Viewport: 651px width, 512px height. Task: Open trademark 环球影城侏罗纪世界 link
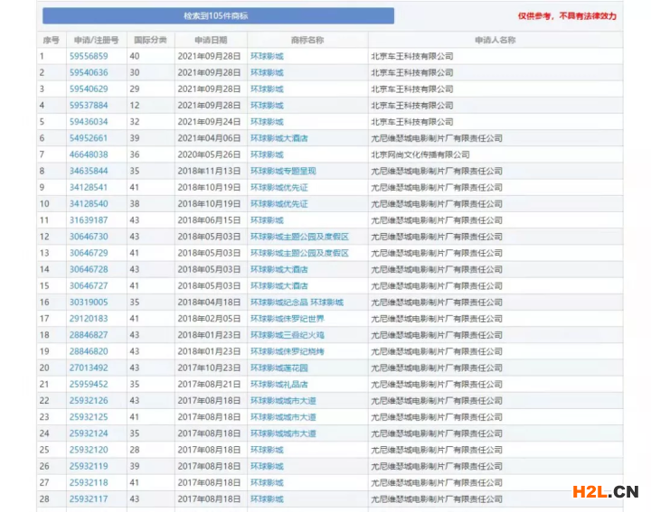click(x=288, y=319)
